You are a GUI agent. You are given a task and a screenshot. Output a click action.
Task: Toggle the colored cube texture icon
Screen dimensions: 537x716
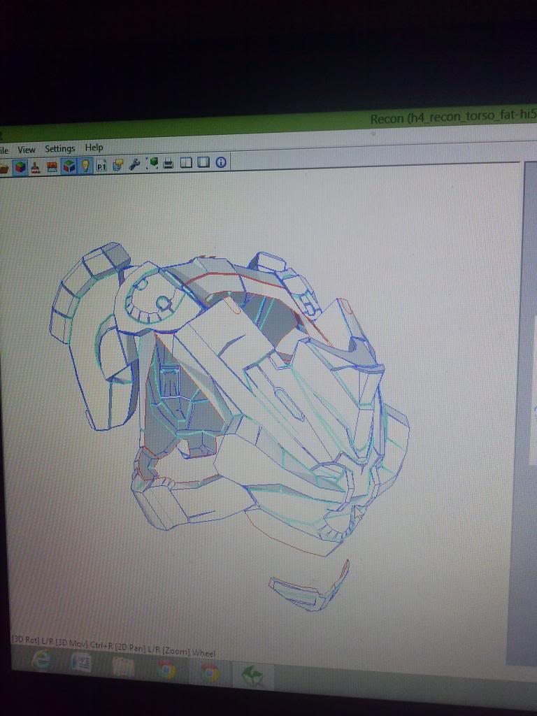click(19, 167)
